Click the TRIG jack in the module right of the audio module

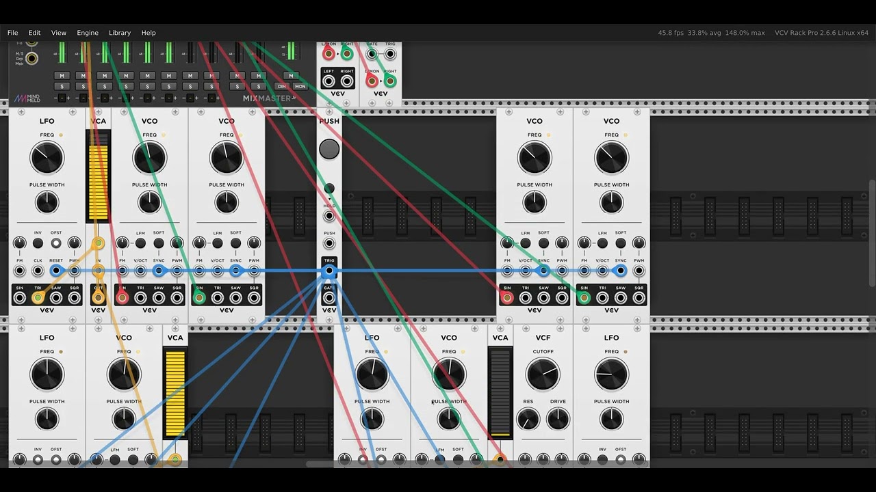[x=390, y=53]
